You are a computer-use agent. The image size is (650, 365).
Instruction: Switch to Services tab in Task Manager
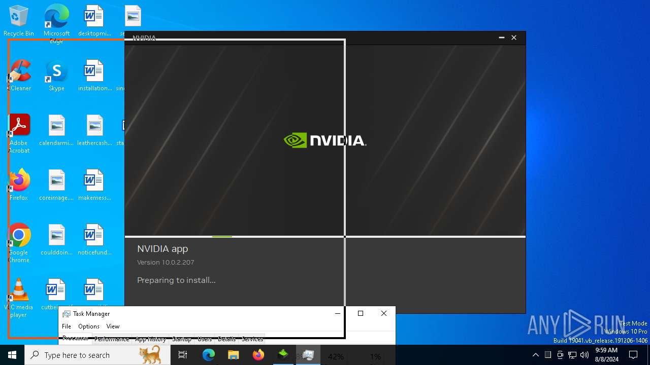click(252, 339)
